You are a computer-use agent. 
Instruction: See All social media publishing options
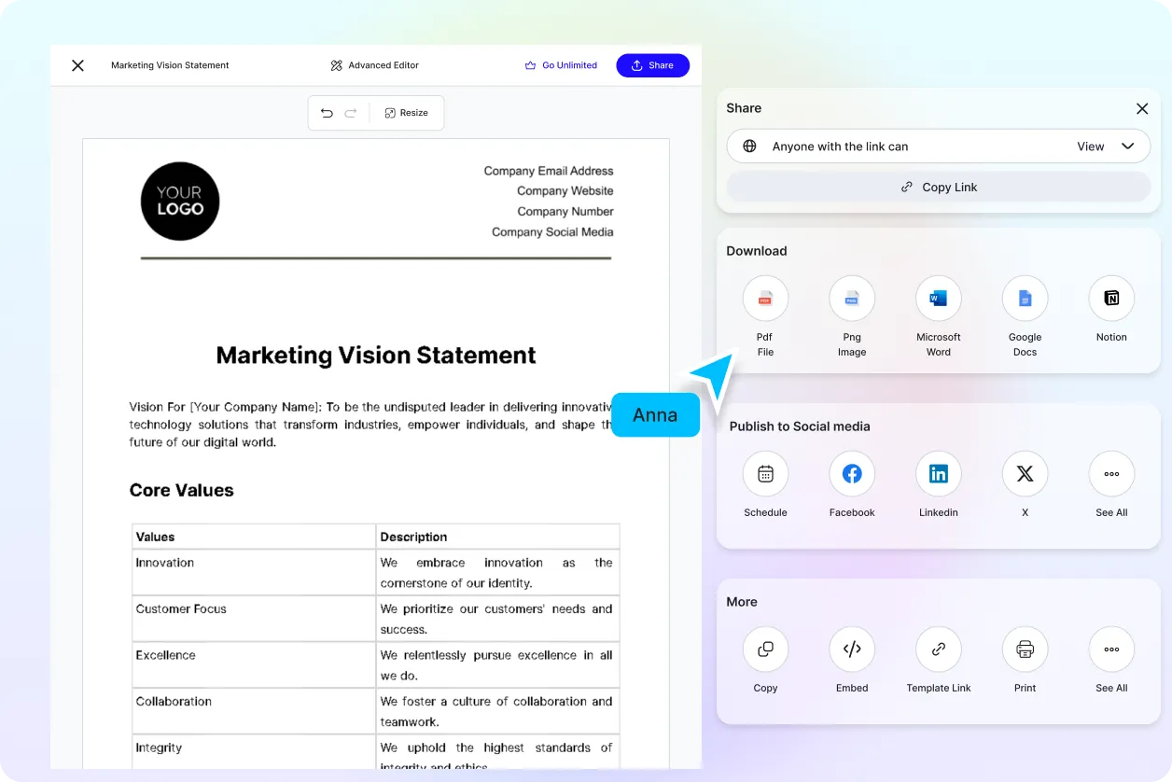tap(1110, 474)
